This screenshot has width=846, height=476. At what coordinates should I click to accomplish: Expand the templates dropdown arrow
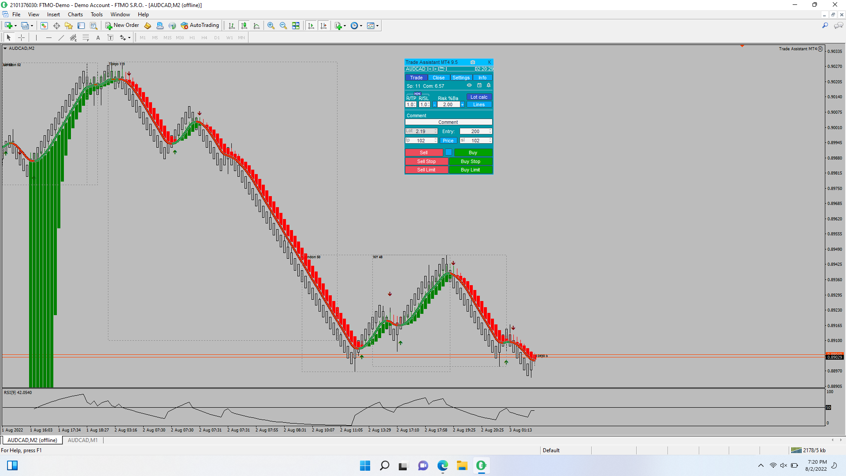click(x=378, y=26)
